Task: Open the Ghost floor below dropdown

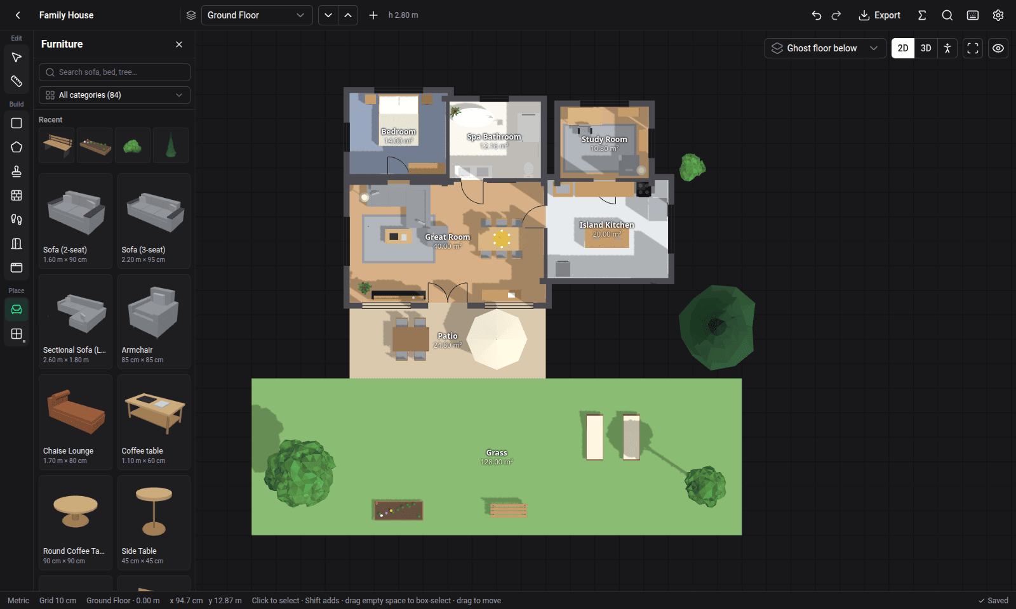Action: (825, 48)
